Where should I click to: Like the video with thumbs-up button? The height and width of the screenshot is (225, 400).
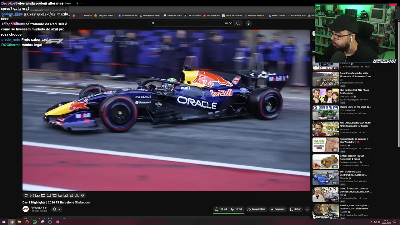pos(221,209)
